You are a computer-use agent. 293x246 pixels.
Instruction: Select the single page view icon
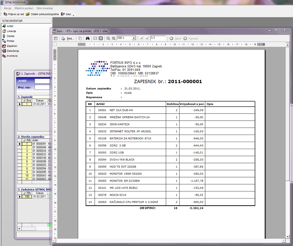click(x=95, y=39)
